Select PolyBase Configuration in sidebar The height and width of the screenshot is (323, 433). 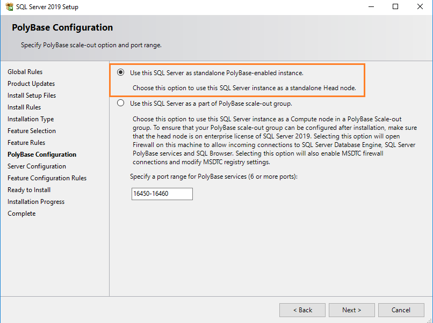pyautogui.click(x=41, y=154)
